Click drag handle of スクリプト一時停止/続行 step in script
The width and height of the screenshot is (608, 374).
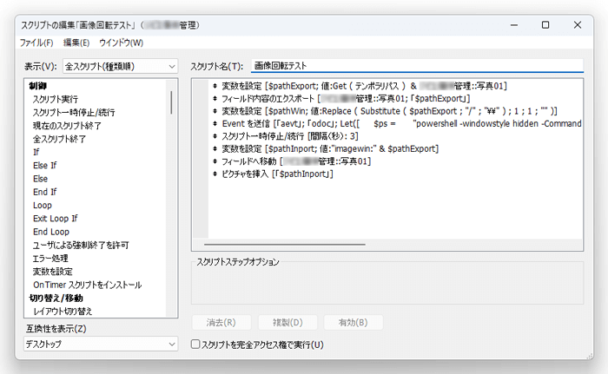[215, 136]
